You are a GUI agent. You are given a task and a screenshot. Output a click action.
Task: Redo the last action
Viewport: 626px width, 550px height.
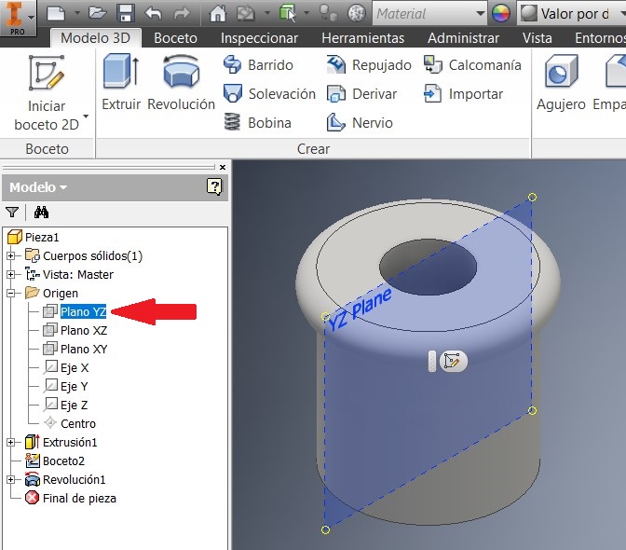(182, 14)
